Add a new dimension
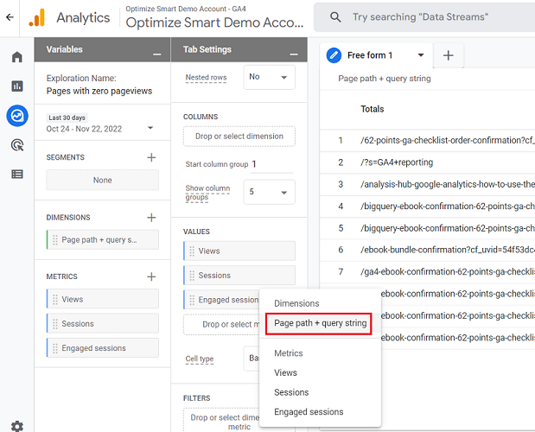The width and height of the screenshot is (535, 432). 151,218
